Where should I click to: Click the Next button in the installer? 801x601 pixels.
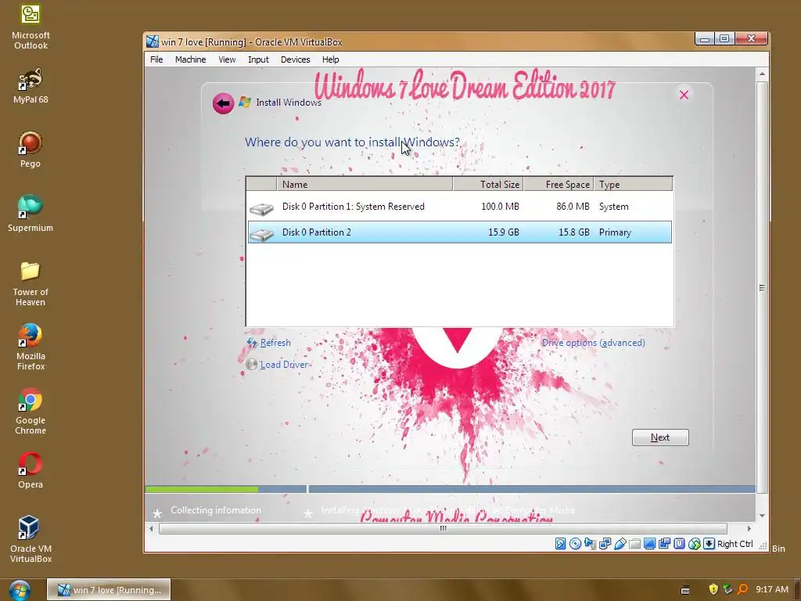[660, 437]
